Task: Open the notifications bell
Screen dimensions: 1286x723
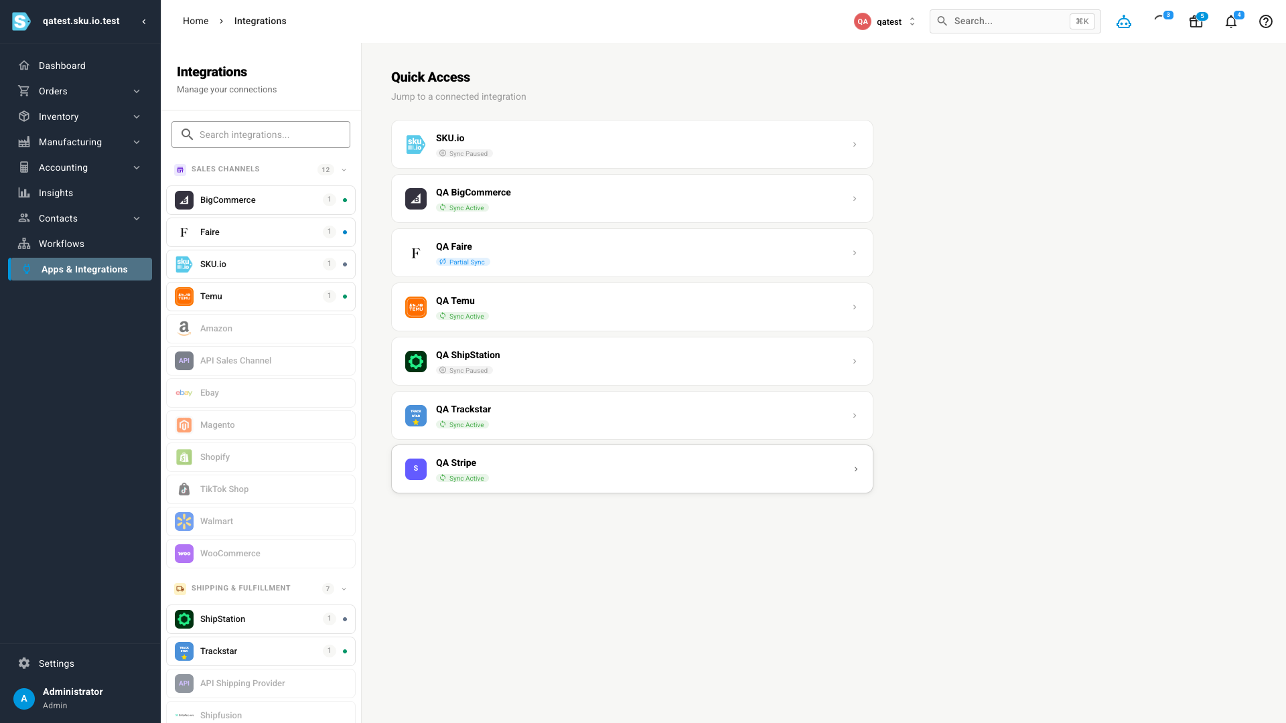Action: [x=1231, y=21]
